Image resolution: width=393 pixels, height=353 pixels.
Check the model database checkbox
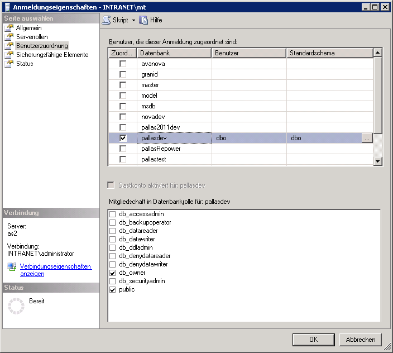123,96
